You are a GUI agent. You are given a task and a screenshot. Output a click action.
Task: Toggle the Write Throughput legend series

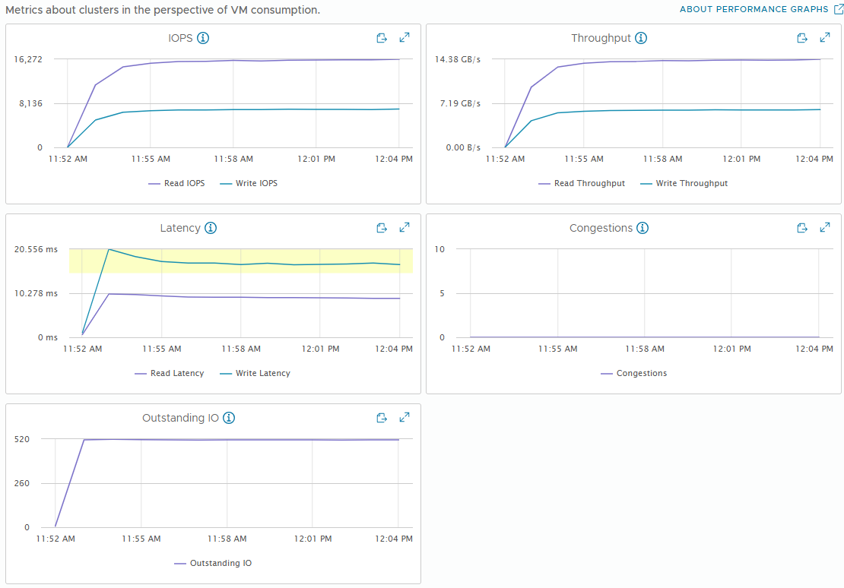[x=684, y=183]
